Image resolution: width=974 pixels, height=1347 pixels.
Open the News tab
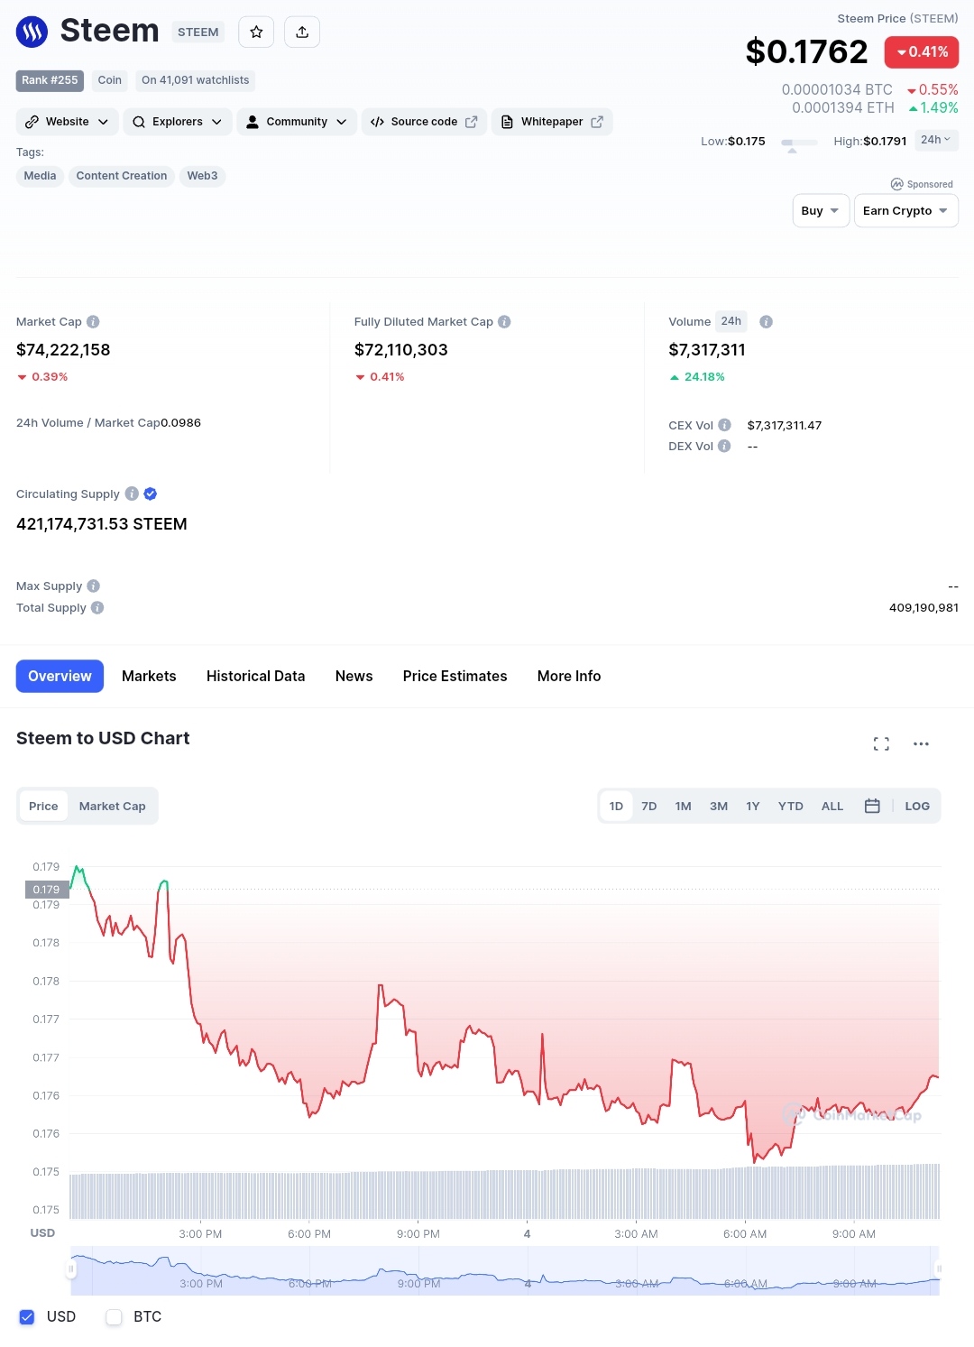pyautogui.click(x=354, y=676)
